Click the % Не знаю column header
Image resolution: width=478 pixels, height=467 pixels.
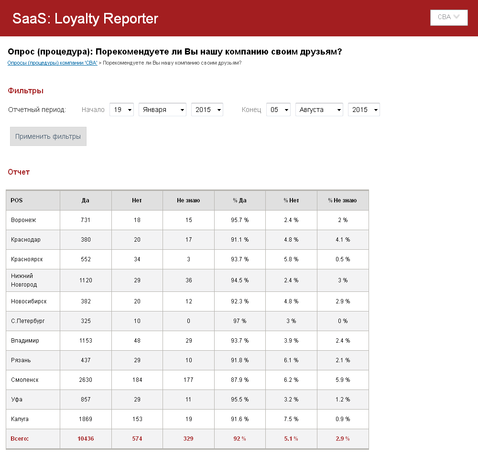tap(342, 200)
